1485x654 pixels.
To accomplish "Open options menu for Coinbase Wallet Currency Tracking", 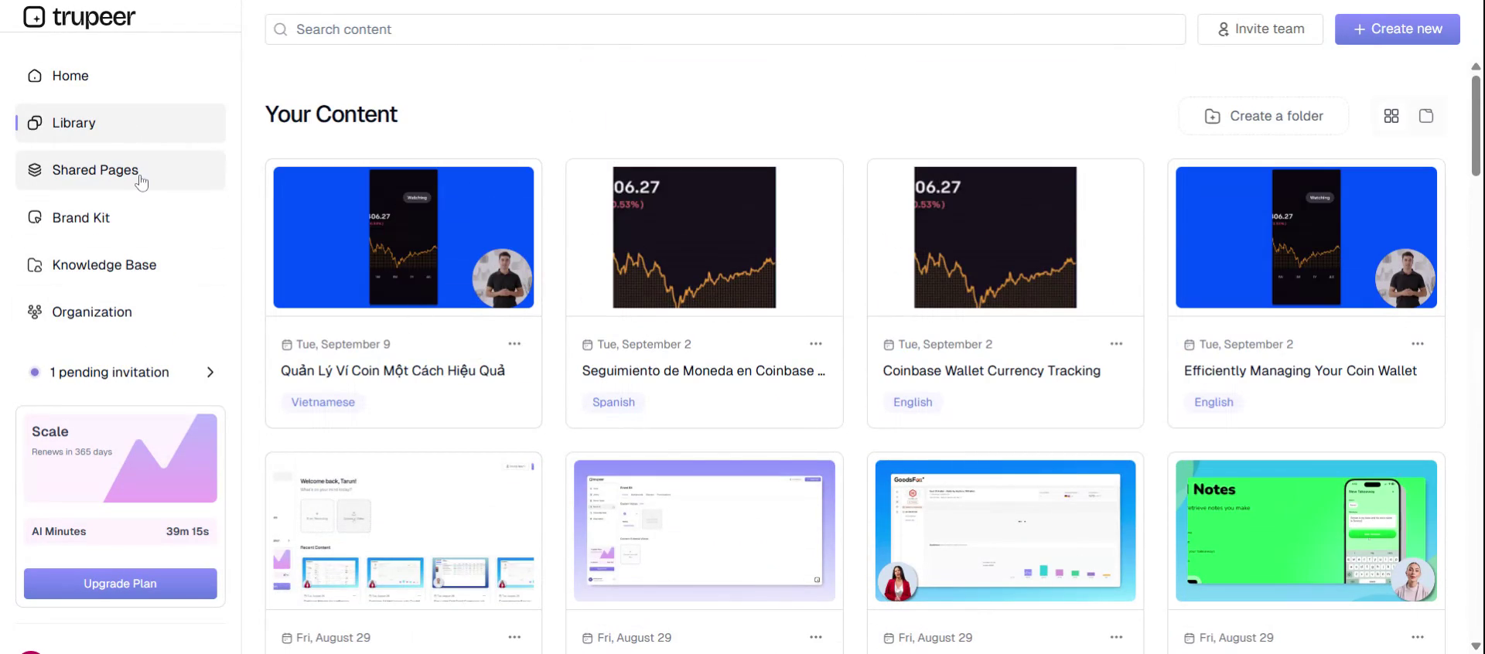I will tap(1116, 344).
